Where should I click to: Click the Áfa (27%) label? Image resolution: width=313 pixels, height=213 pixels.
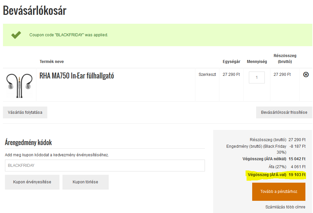277,167
